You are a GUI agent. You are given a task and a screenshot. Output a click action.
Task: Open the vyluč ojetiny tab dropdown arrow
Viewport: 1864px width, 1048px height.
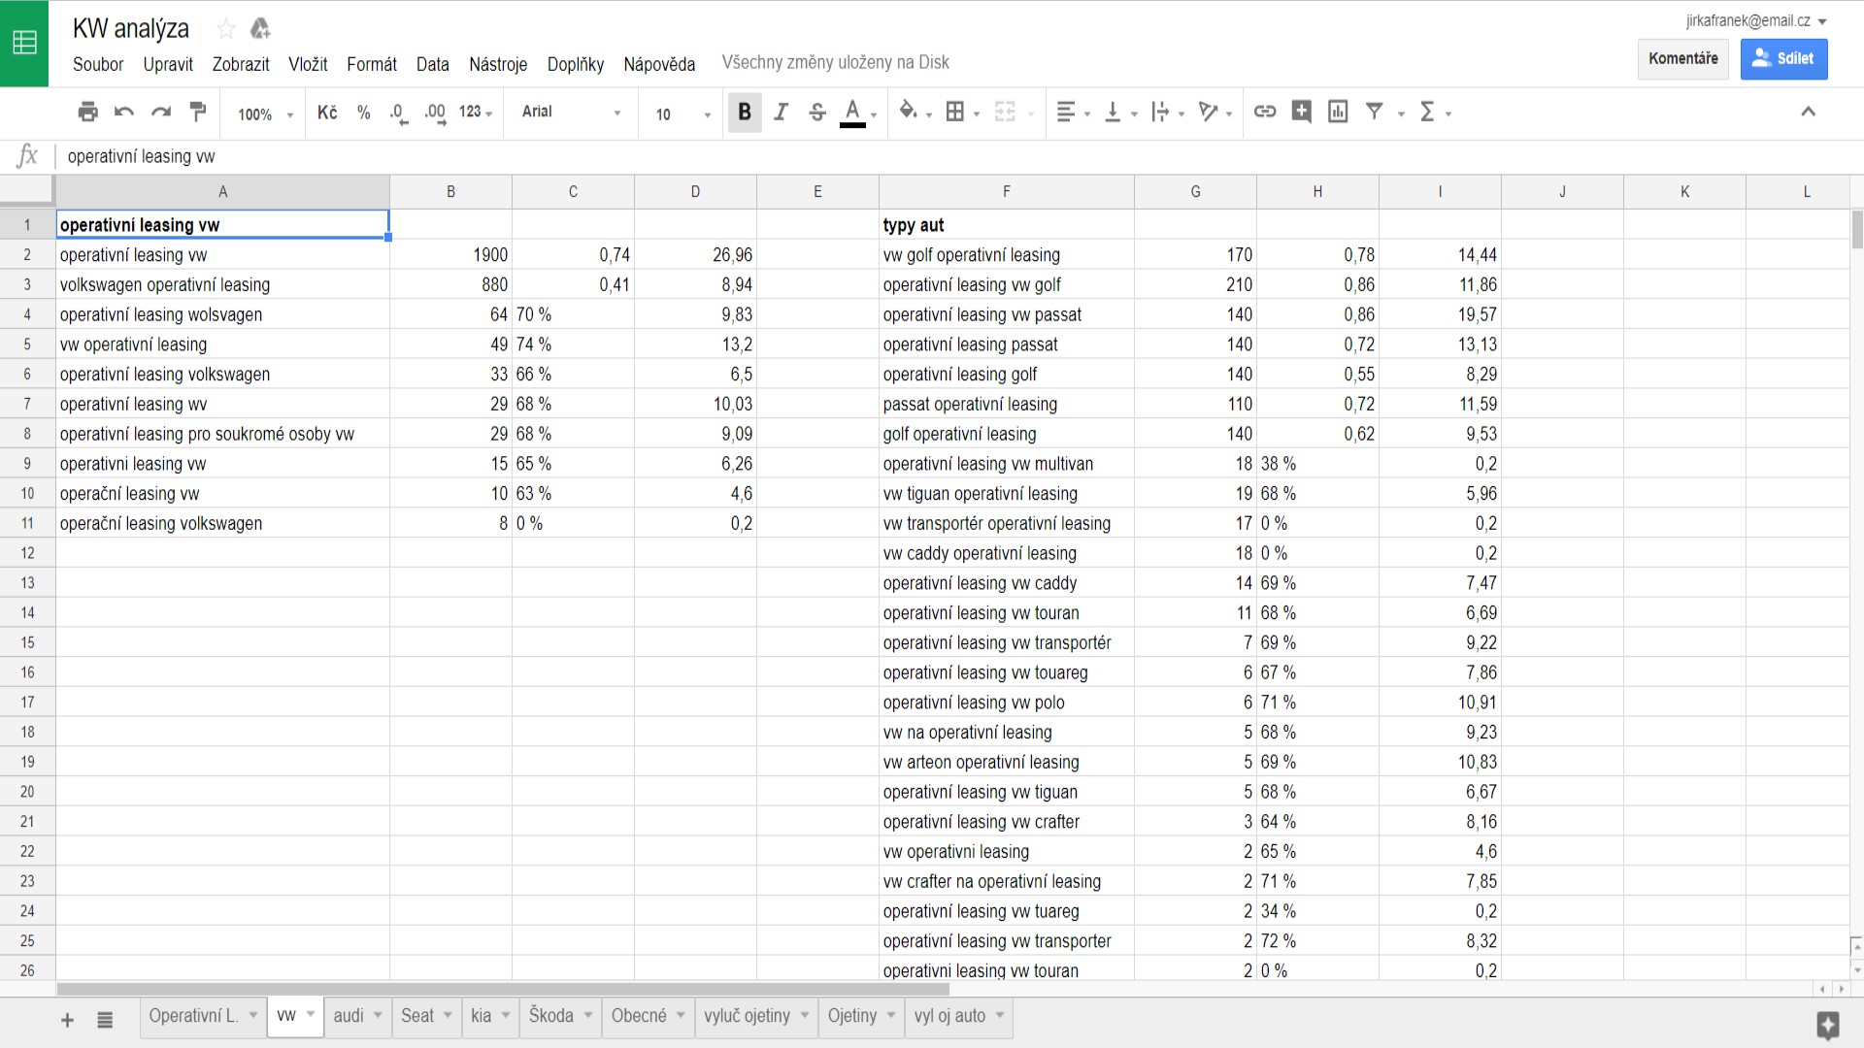(x=805, y=1016)
